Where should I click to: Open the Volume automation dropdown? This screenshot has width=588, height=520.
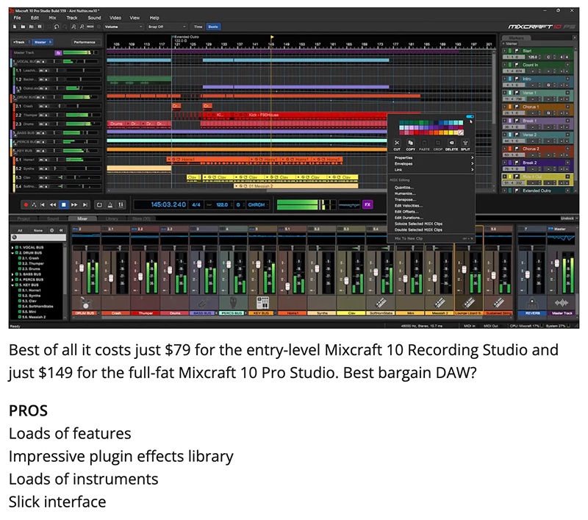(x=123, y=26)
